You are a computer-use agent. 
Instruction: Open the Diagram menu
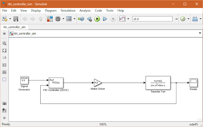pyautogui.click(x=51, y=10)
